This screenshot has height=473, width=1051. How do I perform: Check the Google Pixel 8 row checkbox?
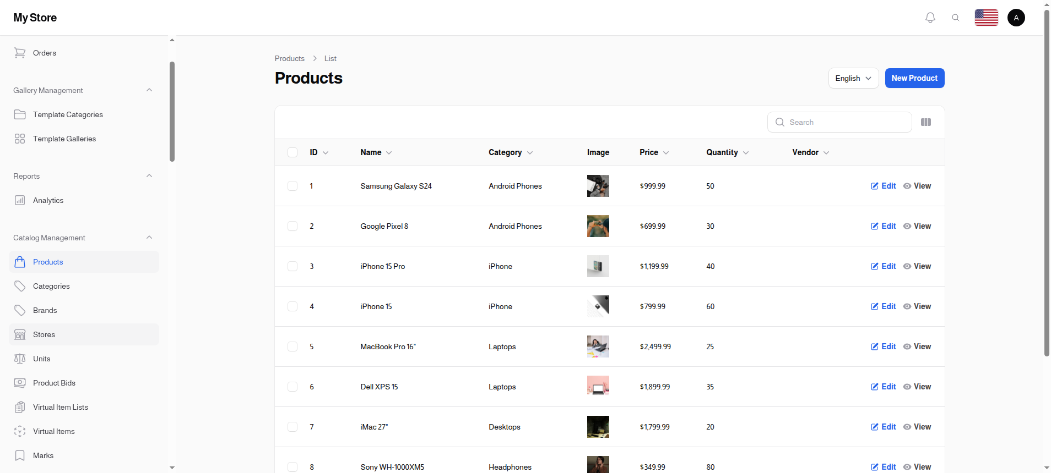292,226
